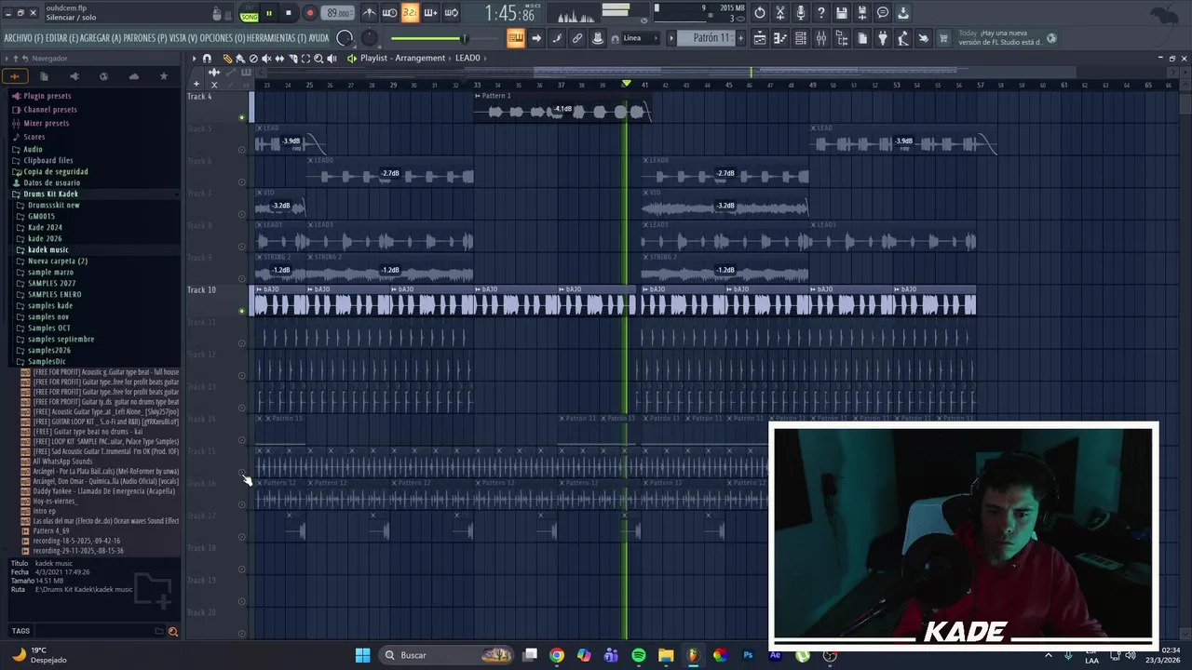
Task: Pause playback with the pause button
Action: point(269,13)
